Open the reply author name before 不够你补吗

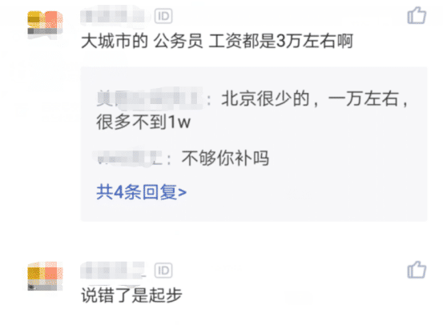coord(127,158)
